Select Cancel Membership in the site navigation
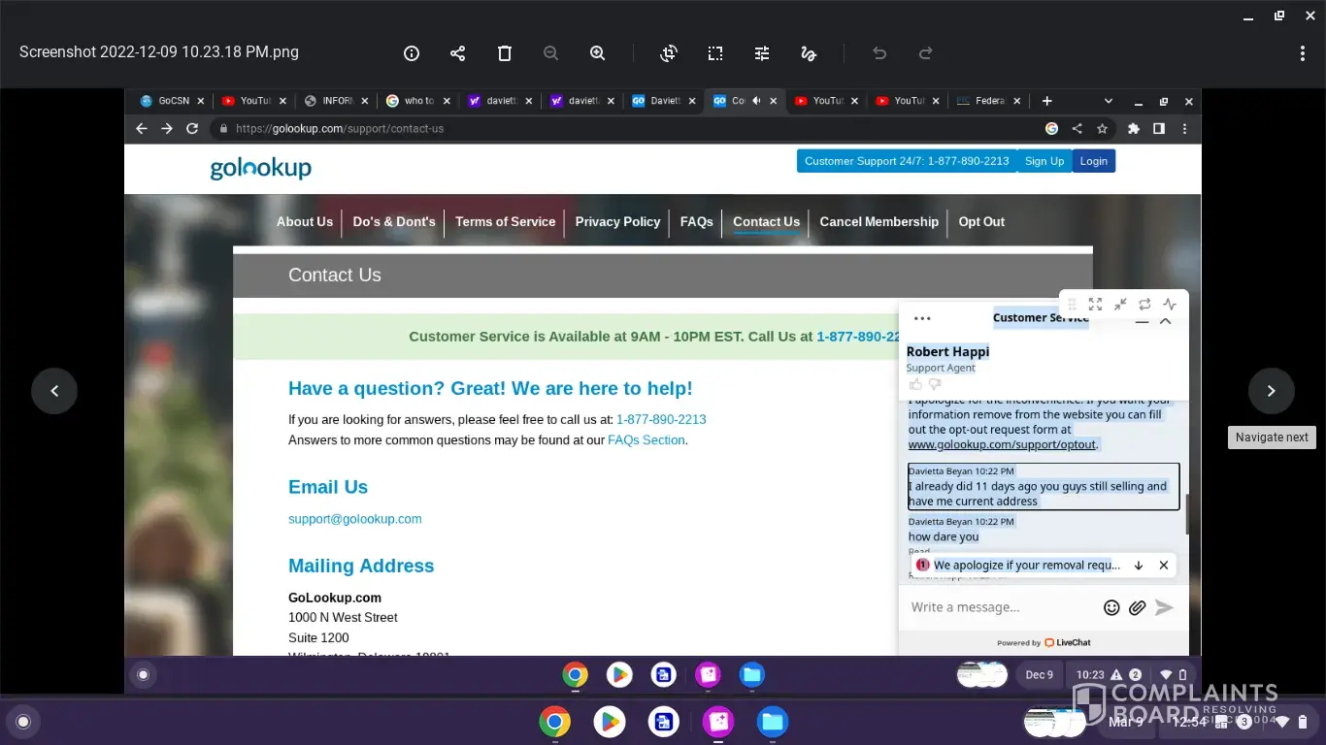The image size is (1326, 745). [878, 222]
